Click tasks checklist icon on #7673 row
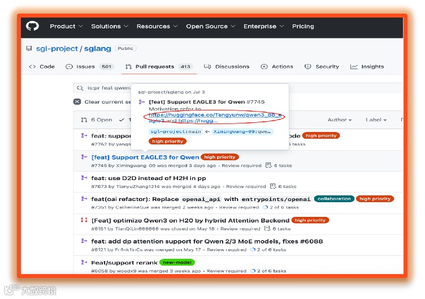The height and width of the screenshot is (299, 425). [x=272, y=186]
